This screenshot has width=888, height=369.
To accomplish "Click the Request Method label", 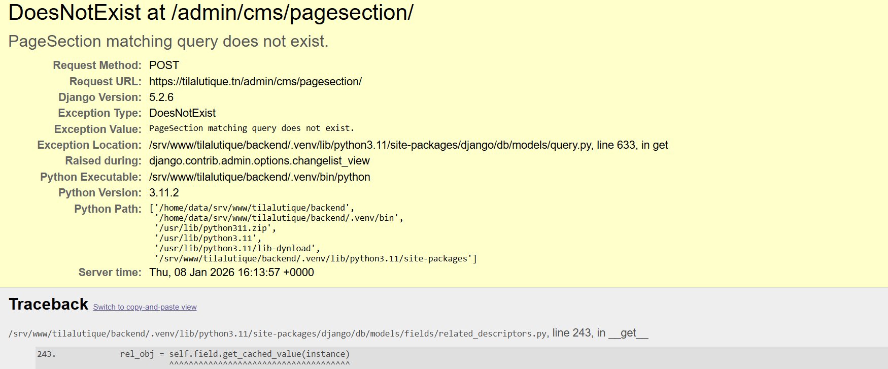I will pos(97,65).
